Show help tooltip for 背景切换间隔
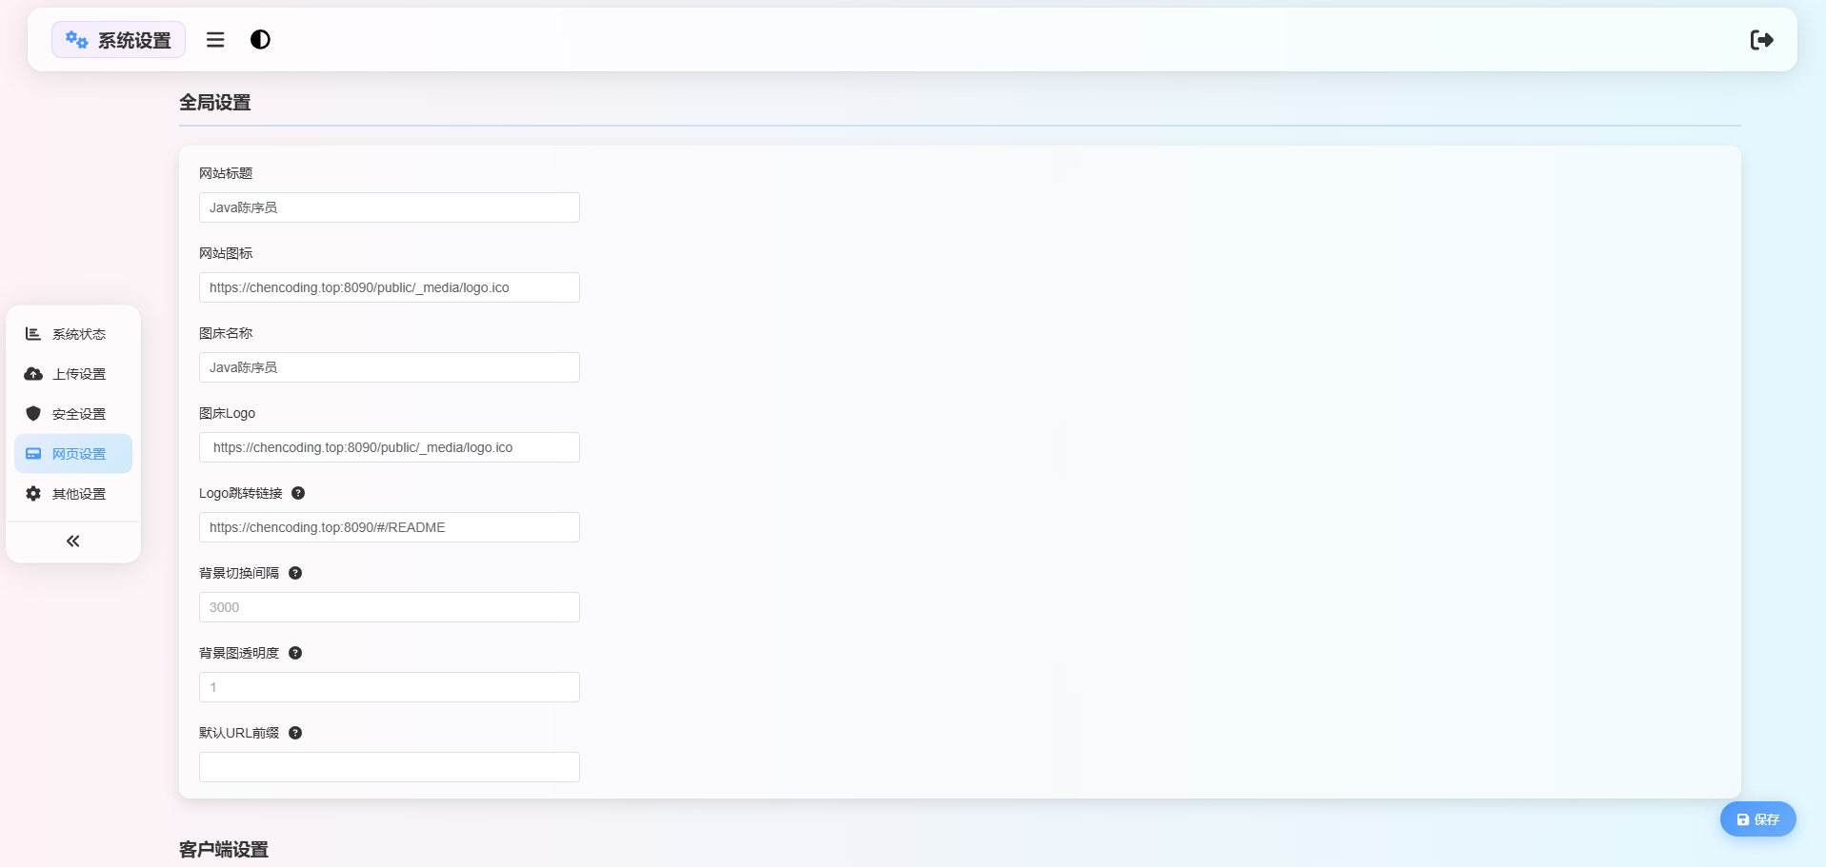Screen dimensions: 1826x867 click(x=295, y=573)
